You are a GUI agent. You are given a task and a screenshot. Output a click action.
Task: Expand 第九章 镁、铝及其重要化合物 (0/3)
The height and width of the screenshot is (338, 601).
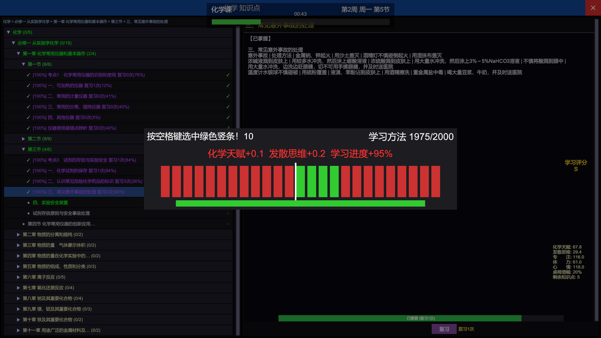tap(18, 309)
